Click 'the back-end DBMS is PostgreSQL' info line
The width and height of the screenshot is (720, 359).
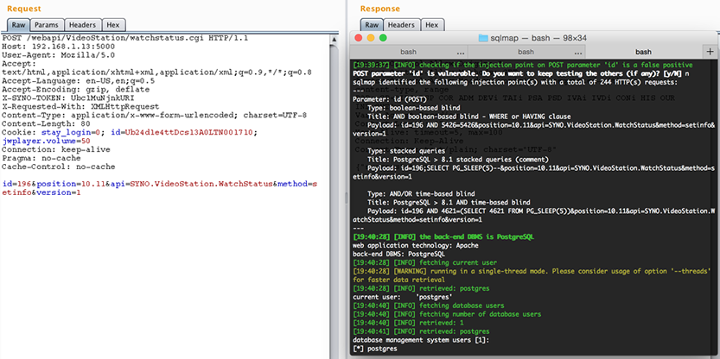tap(443, 237)
